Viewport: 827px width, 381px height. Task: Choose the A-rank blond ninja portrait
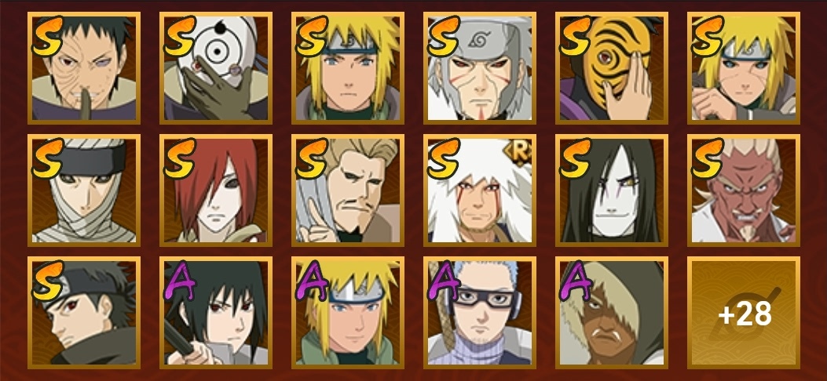348,313
